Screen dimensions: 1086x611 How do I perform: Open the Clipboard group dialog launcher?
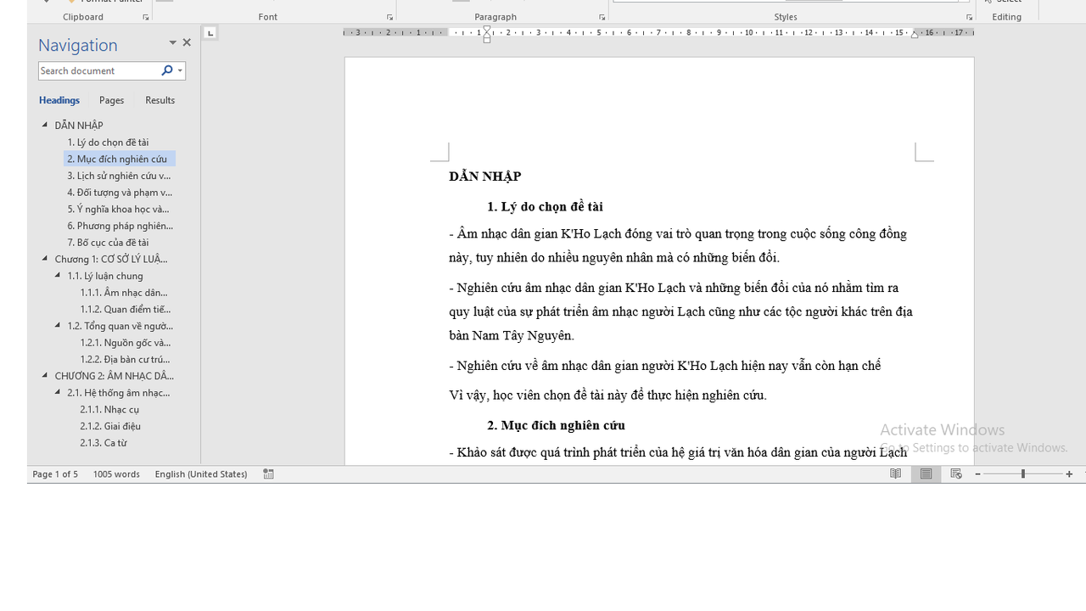pos(146,17)
